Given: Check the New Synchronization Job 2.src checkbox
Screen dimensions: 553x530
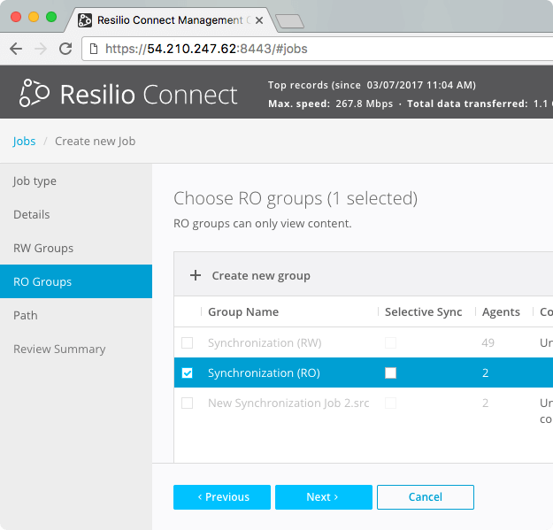Looking at the screenshot, I should 187,403.
